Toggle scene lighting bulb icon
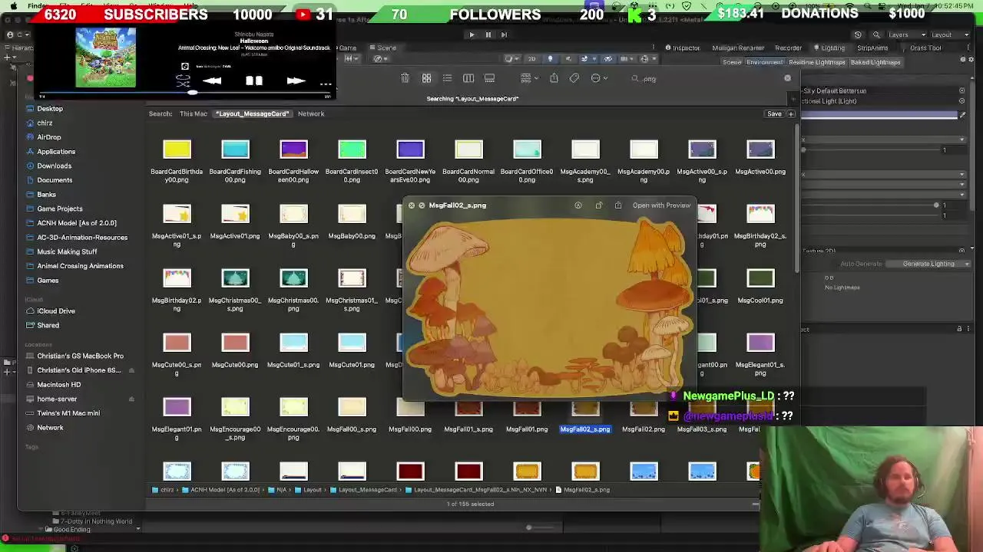983x552 pixels. pyautogui.click(x=550, y=59)
